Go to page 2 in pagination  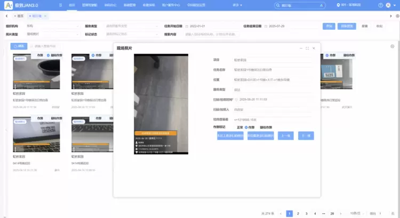click(298, 213)
